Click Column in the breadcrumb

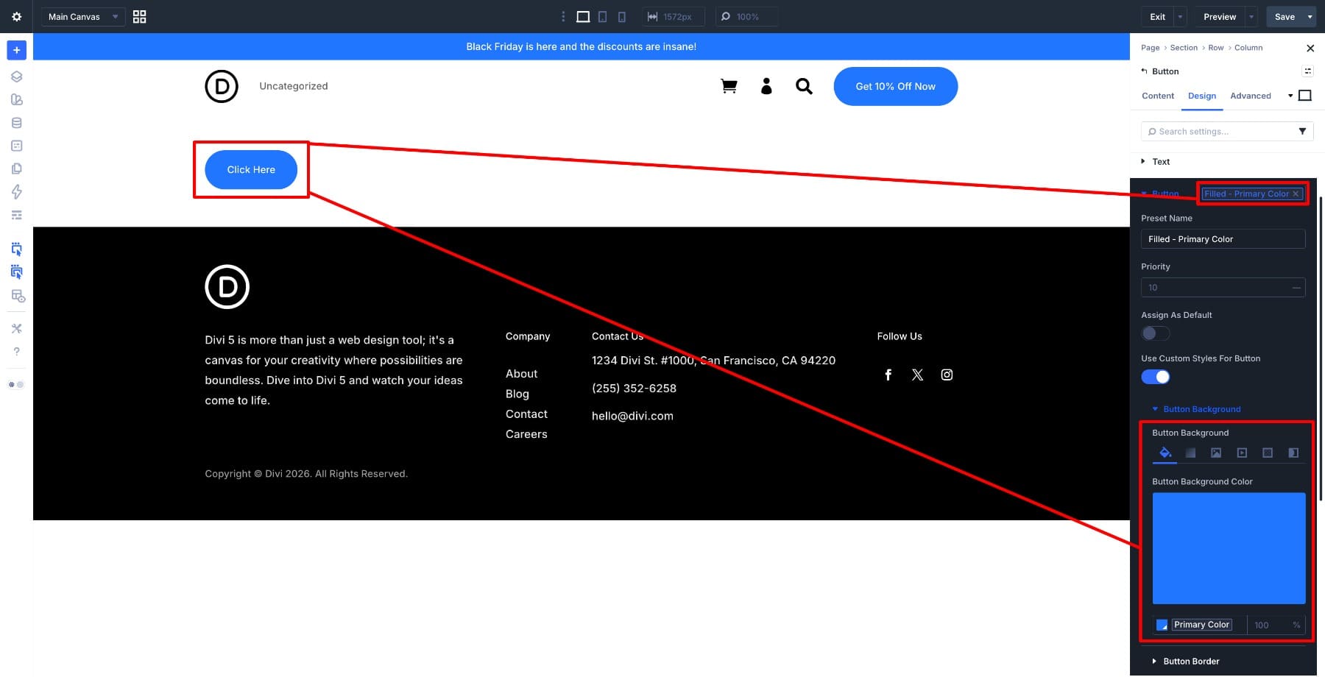point(1248,48)
